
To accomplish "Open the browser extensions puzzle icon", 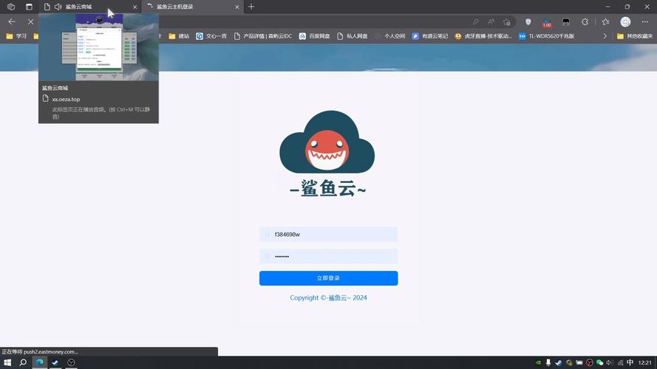I will 585,21.
